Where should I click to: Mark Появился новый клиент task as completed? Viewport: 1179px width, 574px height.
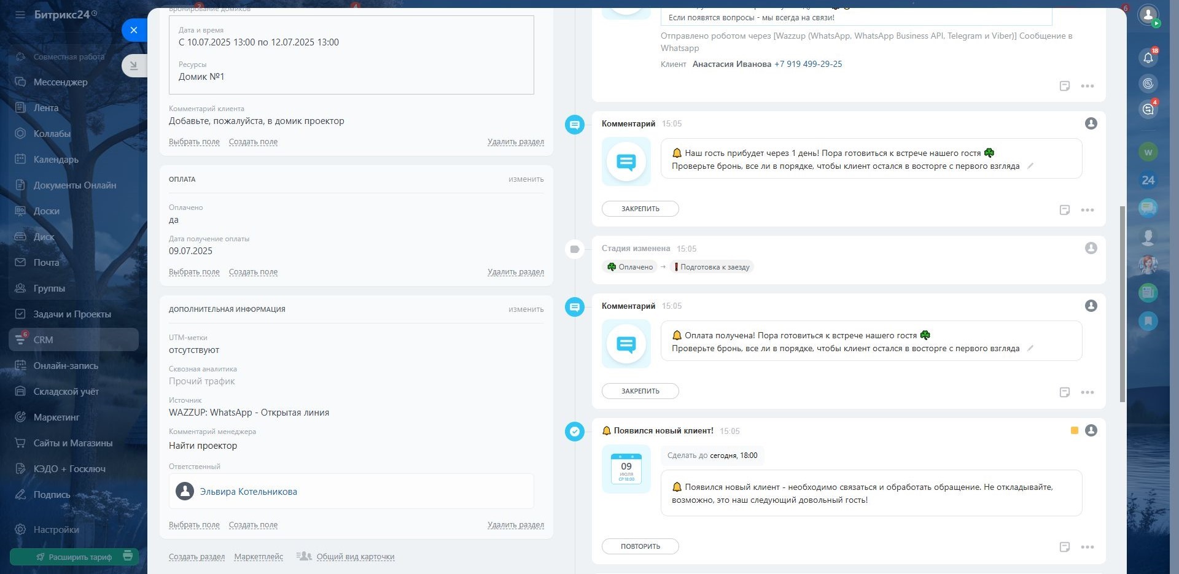(575, 432)
